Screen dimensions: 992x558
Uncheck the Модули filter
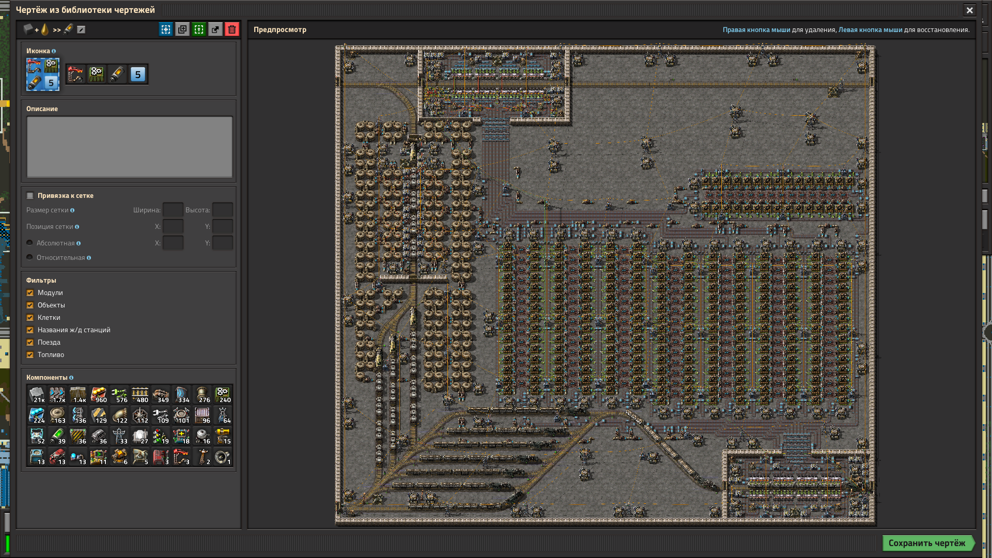point(30,293)
